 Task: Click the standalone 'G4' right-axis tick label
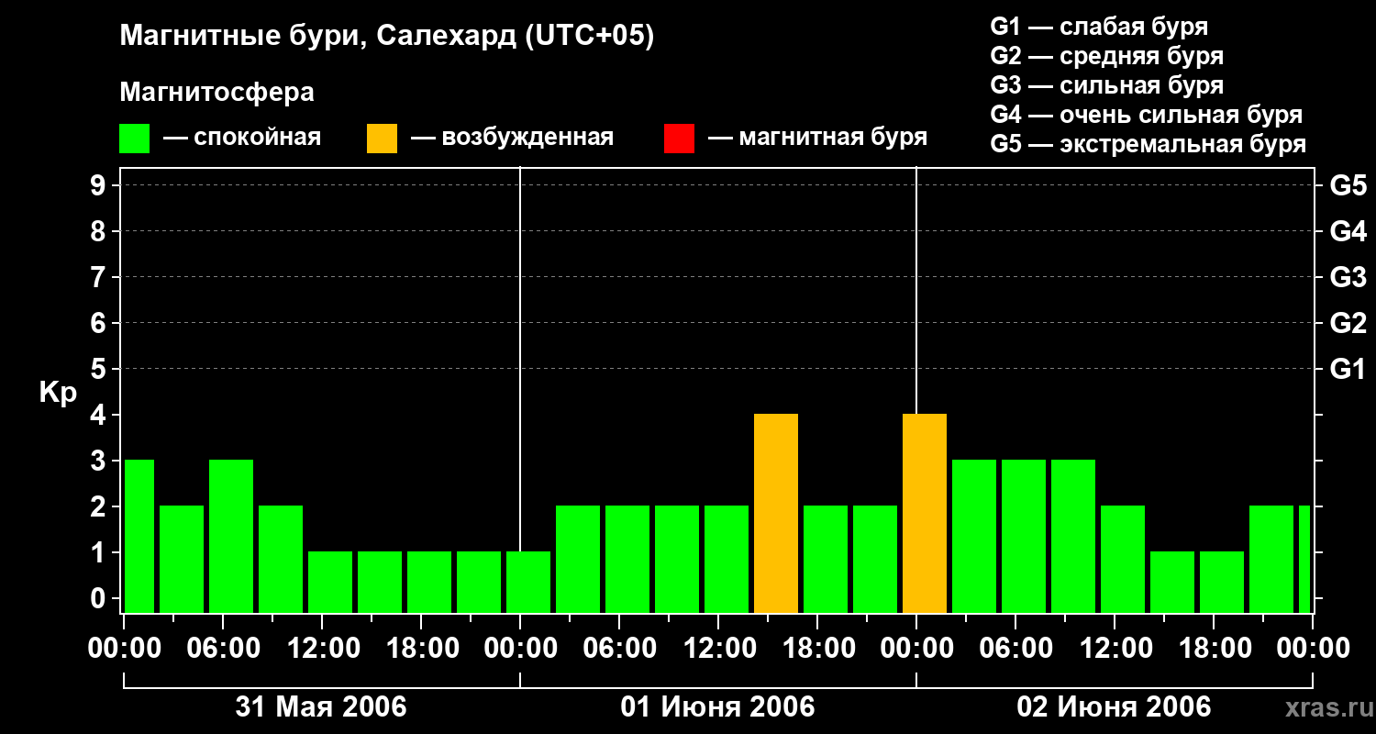pyautogui.click(x=1348, y=231)
